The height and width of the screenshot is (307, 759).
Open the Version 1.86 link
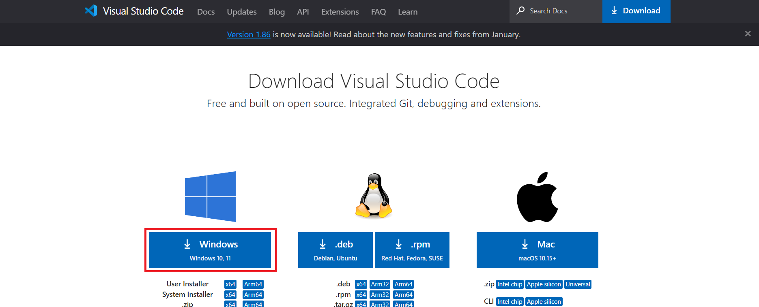(x=249, y=34)
